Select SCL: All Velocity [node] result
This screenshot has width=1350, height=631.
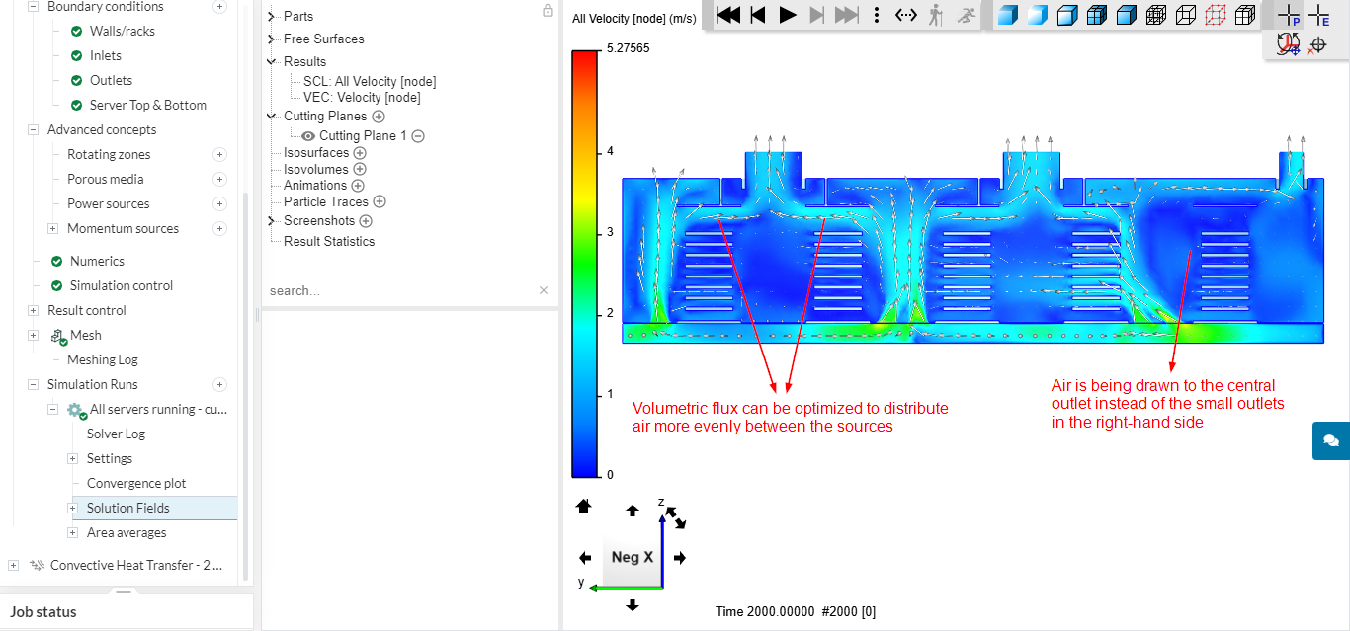[370, 81]
